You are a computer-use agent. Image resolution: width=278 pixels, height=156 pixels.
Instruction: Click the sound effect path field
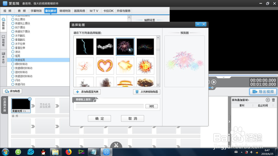tap(110, 106)
